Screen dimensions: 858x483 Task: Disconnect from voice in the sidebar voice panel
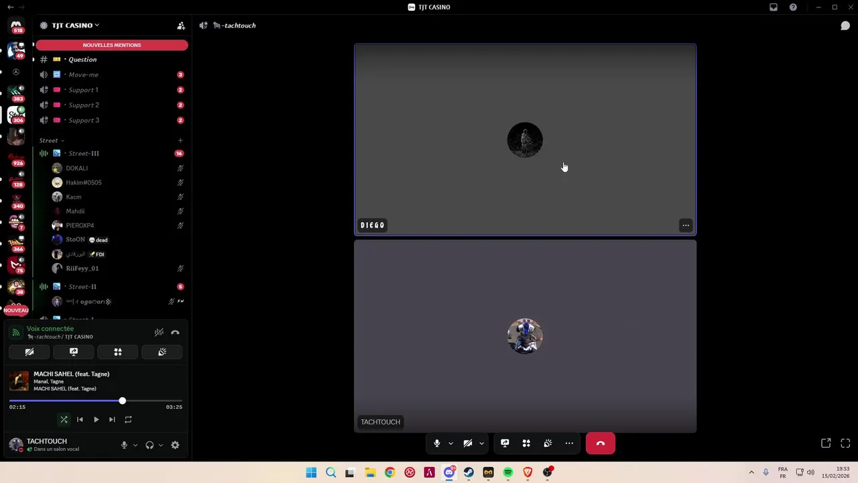[x=175, y=333]
